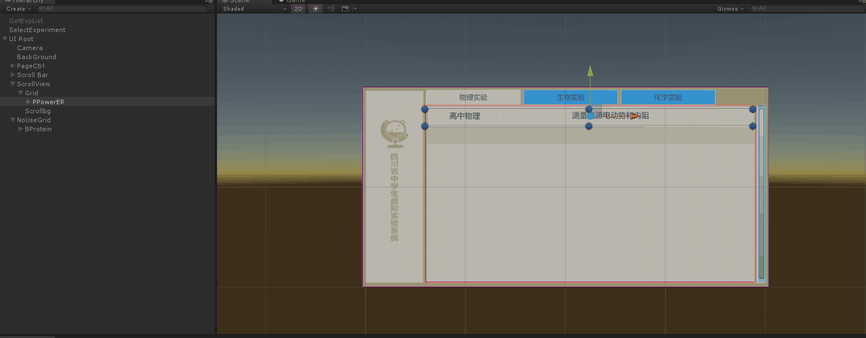Select the BackGround object
The image size is (866, 338).
coord(37,57)
